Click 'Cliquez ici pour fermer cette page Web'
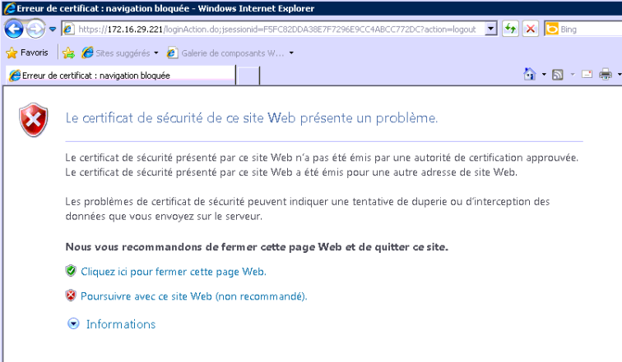Image resolution: width=622 pixels, height=362 pixels. [x=173, y=271]
